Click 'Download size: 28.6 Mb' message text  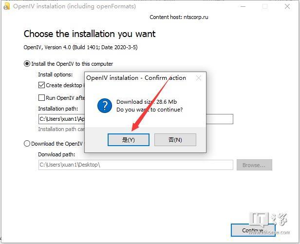147,102
